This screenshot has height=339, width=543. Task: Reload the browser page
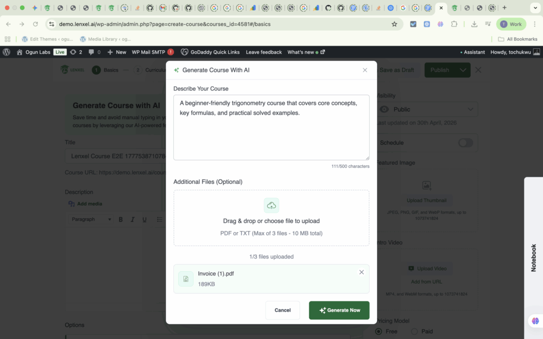(36, 24)
